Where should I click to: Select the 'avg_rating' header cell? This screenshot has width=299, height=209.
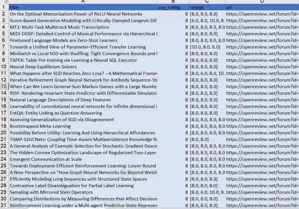coord(173,7)
